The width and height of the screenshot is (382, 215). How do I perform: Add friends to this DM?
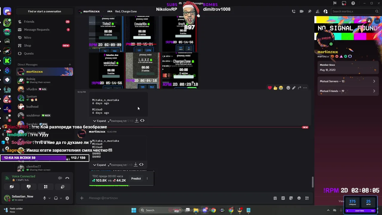click(x=318, y=11)
